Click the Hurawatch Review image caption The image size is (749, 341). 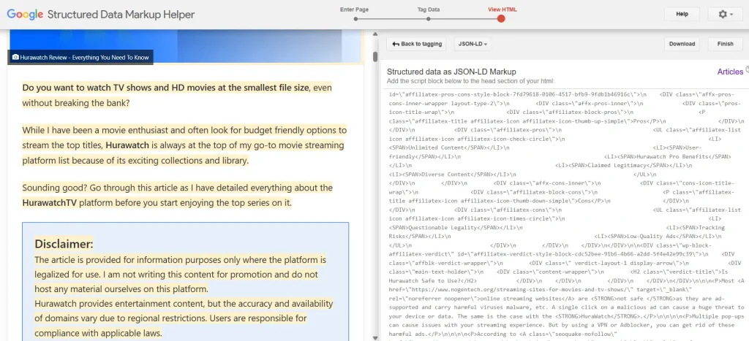[80, 57]
